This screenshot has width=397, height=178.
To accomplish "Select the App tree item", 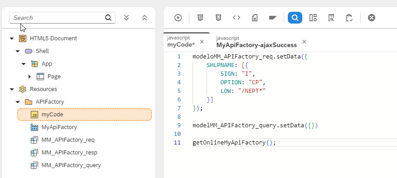I will (x=47, y=64).
